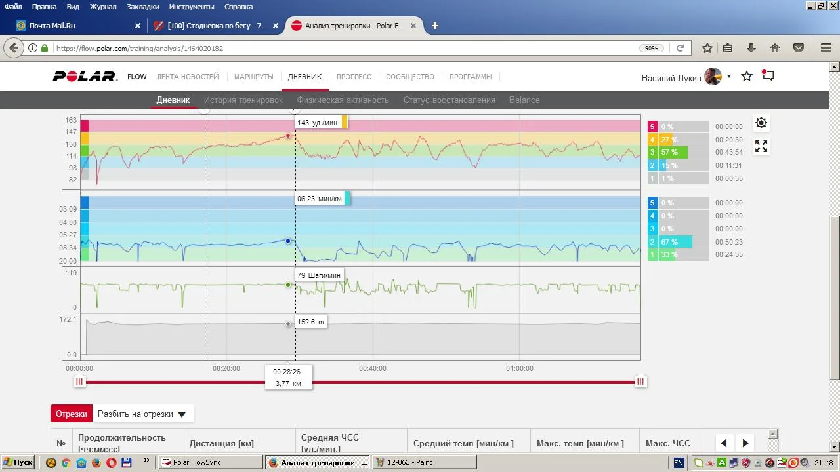Viewport: 840px width, 472px height.
Task: Select heart rate zone 5 indicator
Action: [652, 127]
